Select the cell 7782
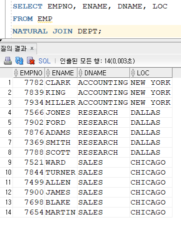Screen dimensions: 181x226 click(x=29, y=82)
